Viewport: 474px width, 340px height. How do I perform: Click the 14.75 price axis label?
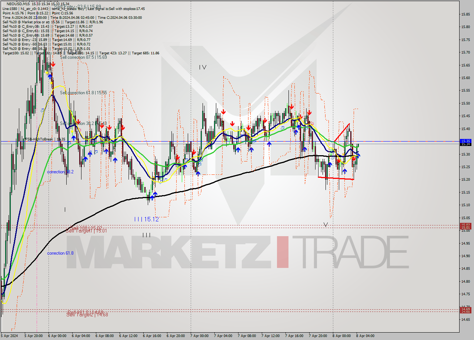click(465, 294)
